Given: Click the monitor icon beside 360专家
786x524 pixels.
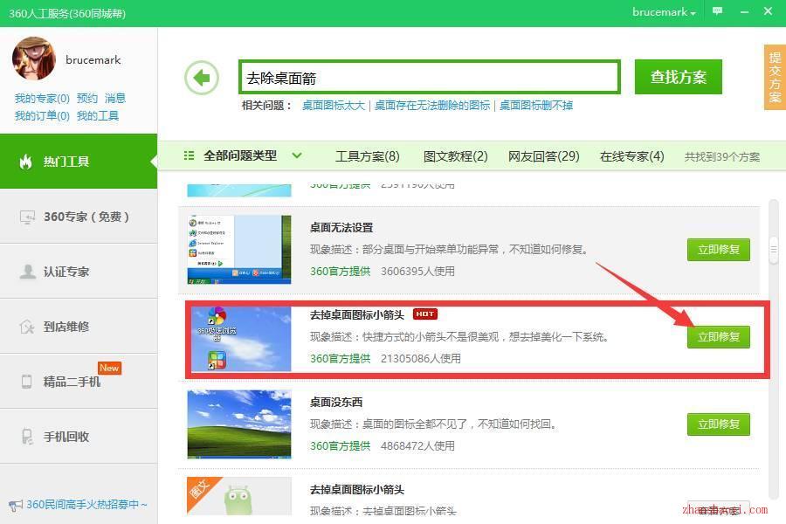Looking at the screenshot, I should coord(27,217).
